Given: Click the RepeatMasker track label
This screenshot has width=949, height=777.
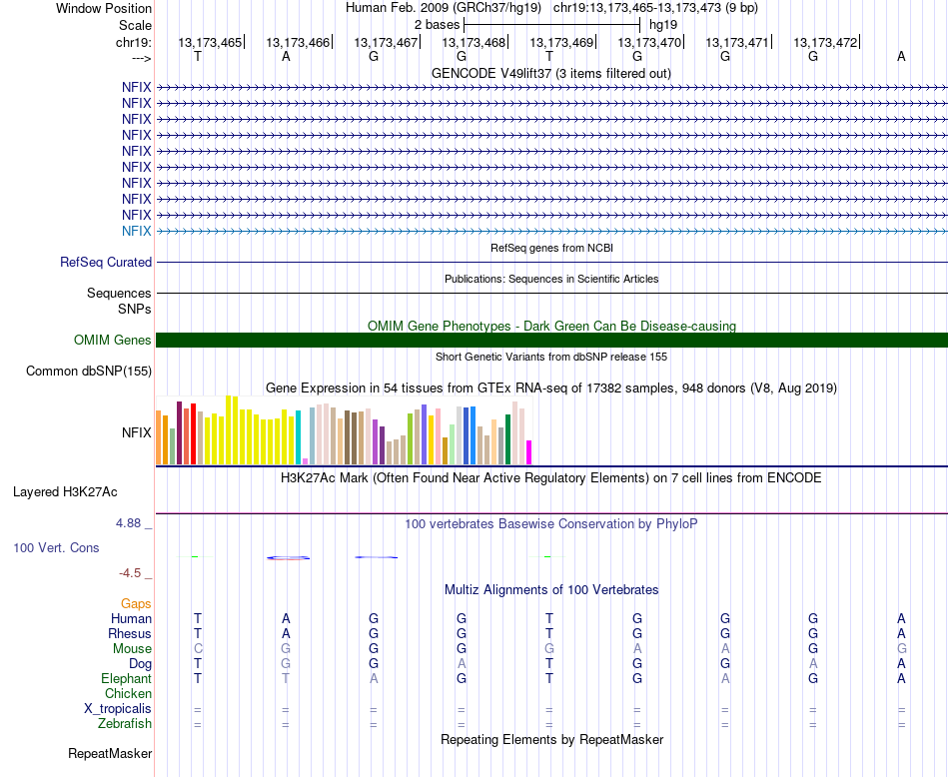Looking at the screenshot, I should point(110,753).
